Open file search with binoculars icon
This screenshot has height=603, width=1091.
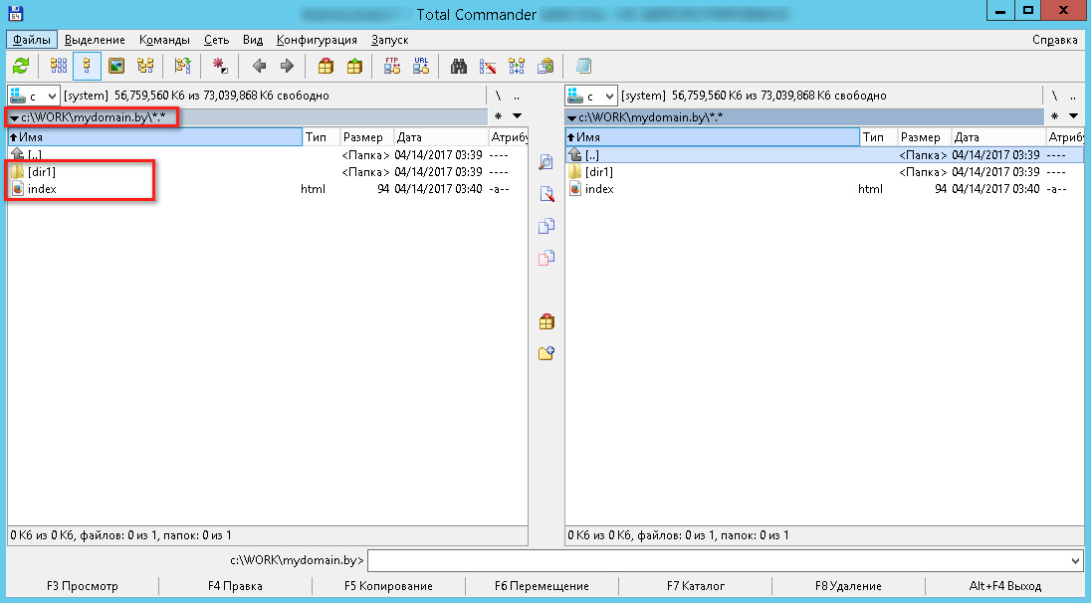(459, 66)
